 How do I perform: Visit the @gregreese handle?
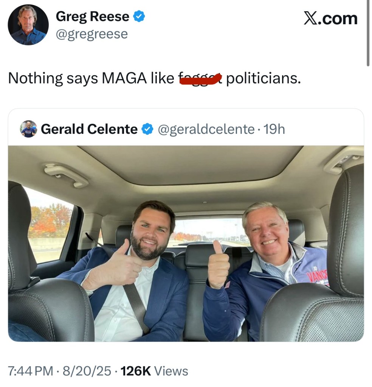91,34
